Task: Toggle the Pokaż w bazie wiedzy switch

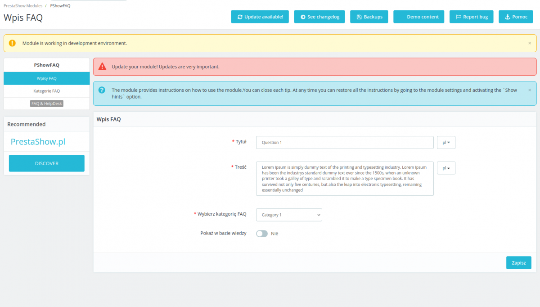Action: (x=262, y=234)
